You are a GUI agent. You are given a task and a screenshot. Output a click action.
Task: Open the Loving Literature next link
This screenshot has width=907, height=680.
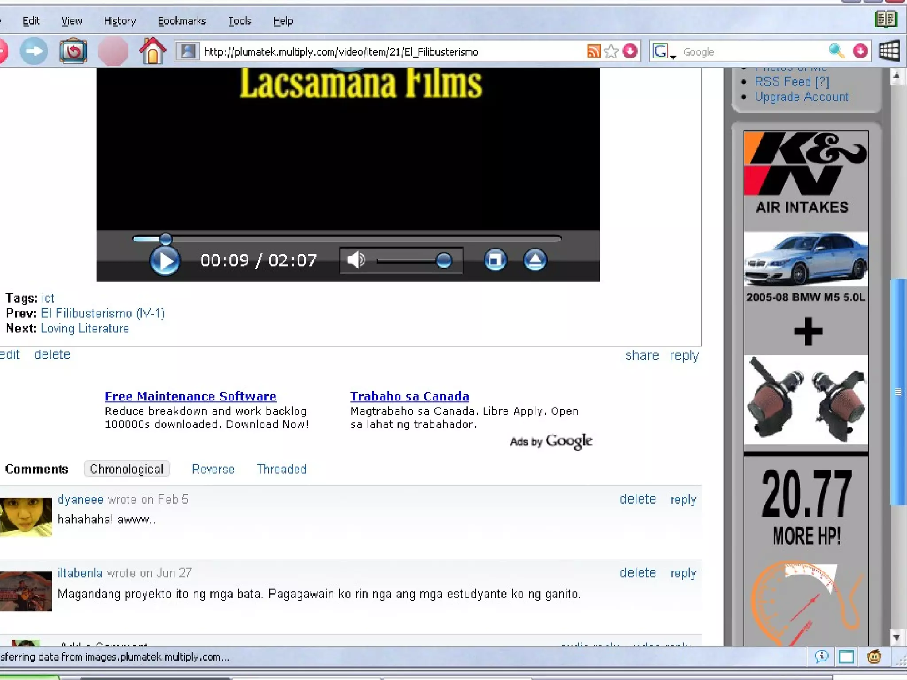point(85,328)
